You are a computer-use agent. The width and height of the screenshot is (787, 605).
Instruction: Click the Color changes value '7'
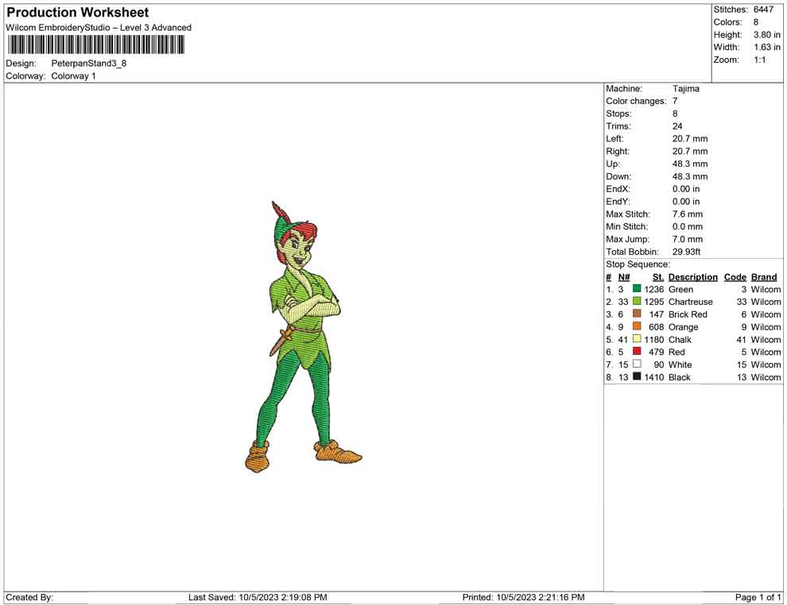tap(675, 101)
